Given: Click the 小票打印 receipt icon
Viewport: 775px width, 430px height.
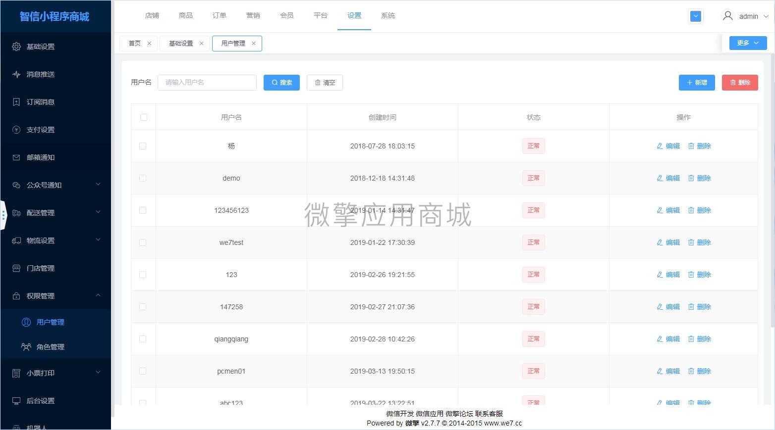Looking at the screenshot, I should coord(16,373).
